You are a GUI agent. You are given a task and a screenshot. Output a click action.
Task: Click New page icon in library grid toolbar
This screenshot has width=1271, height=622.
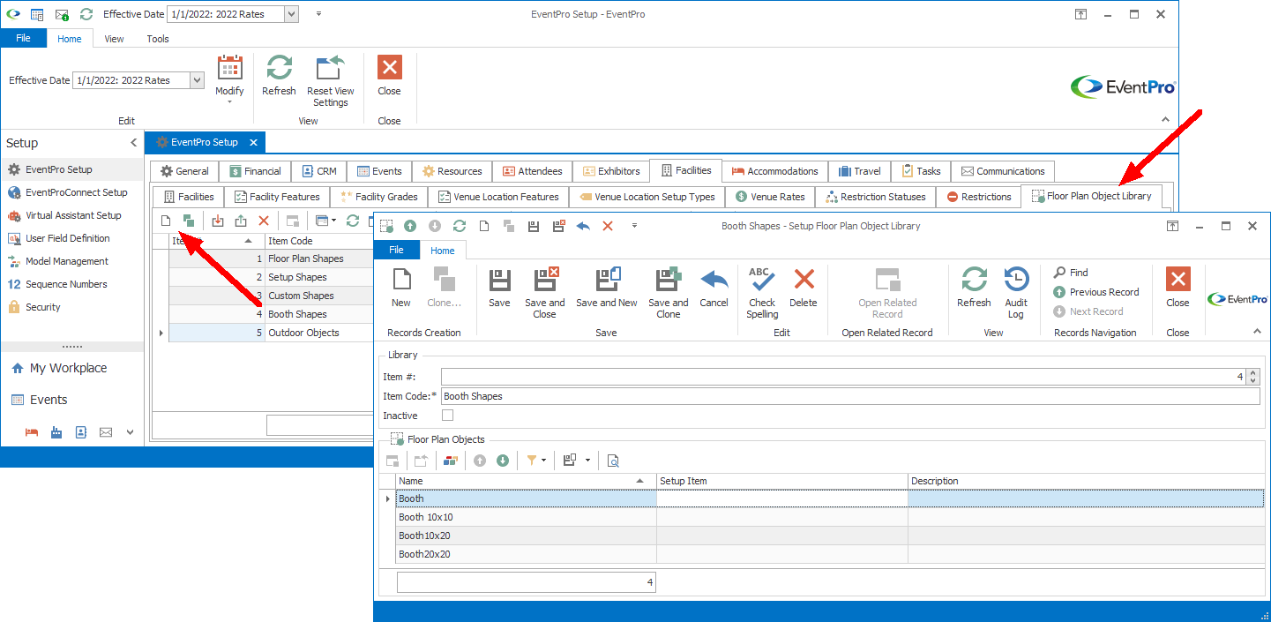[165, 221]
